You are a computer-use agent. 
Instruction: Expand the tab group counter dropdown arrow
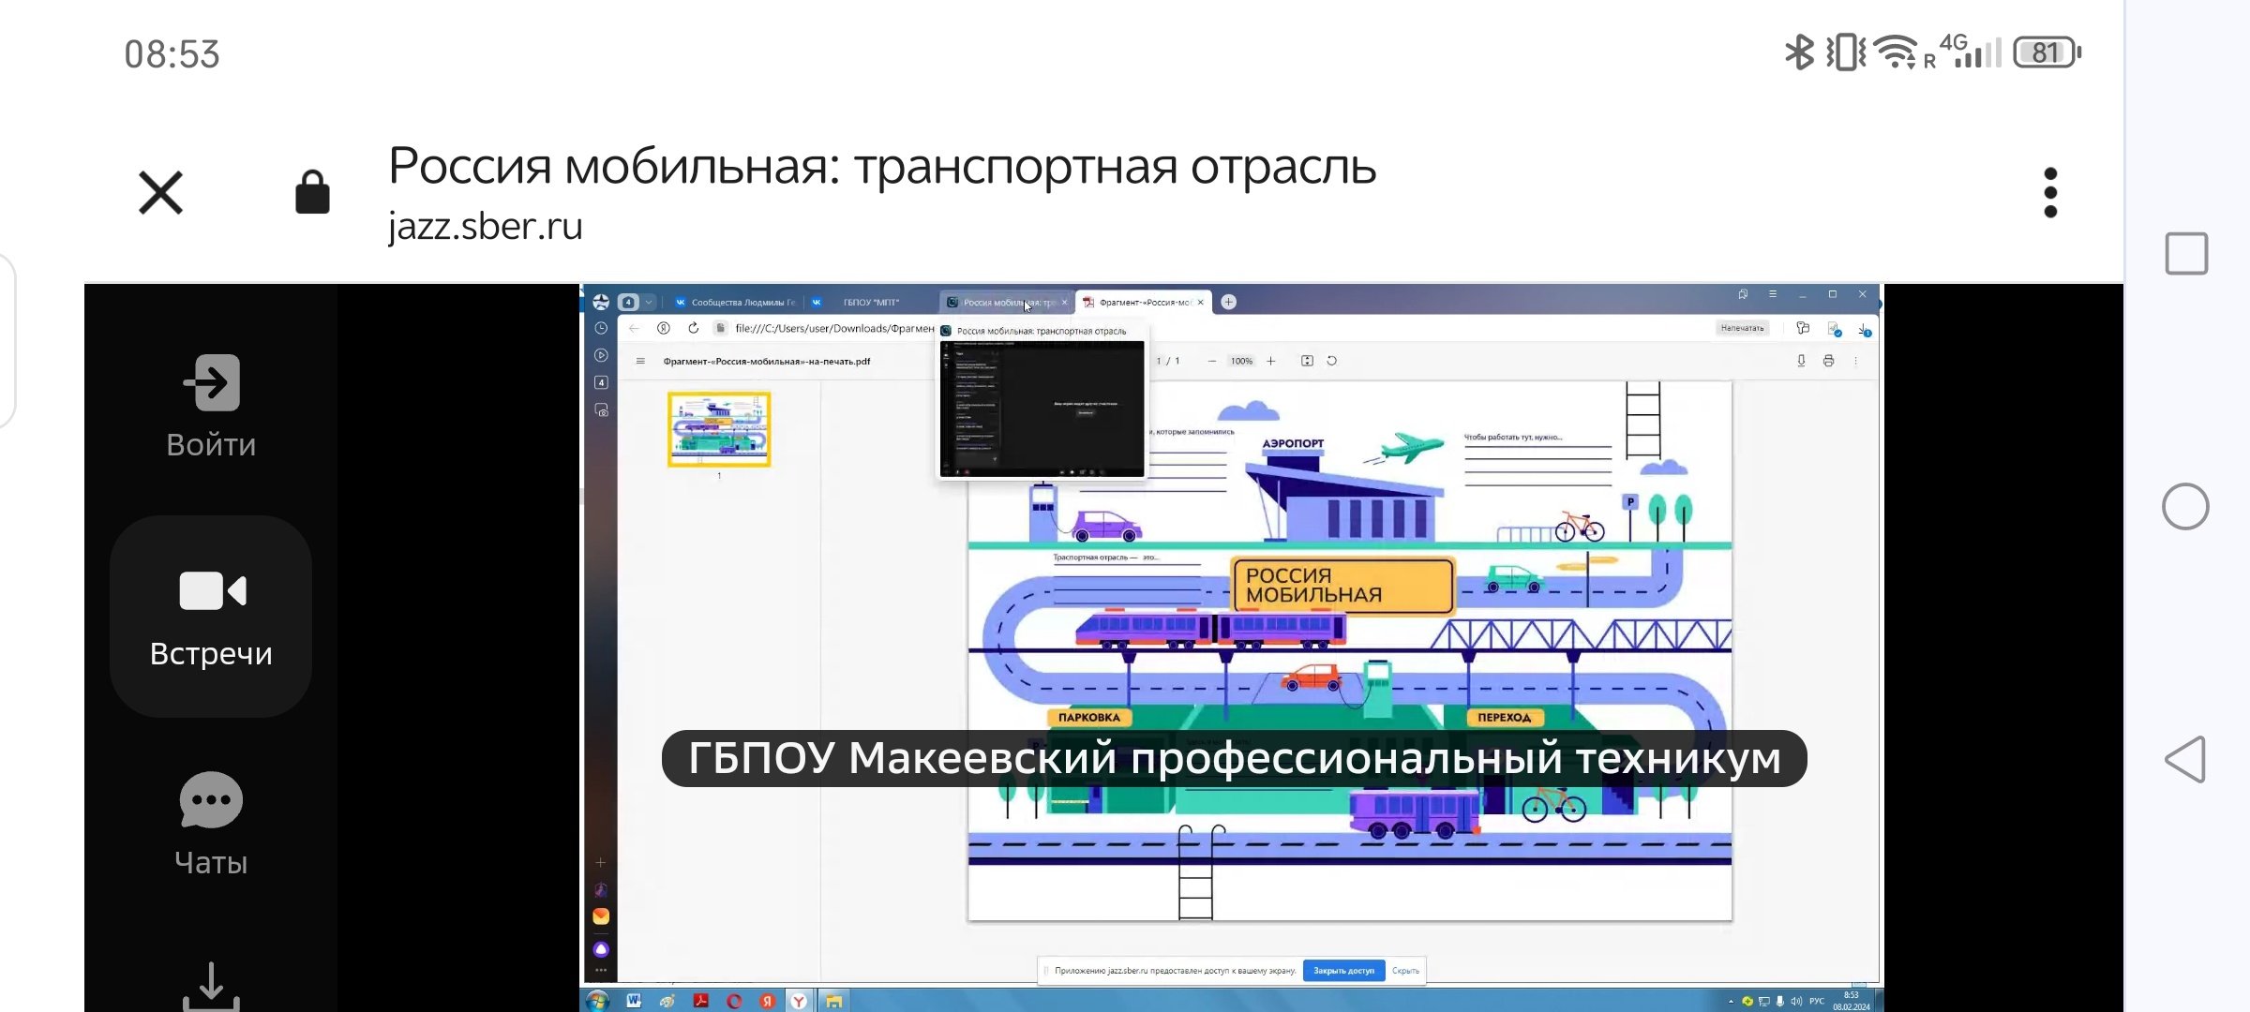pos(649,303)
